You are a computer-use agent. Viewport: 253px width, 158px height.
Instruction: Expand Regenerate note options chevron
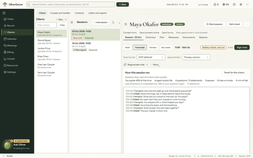147,65
